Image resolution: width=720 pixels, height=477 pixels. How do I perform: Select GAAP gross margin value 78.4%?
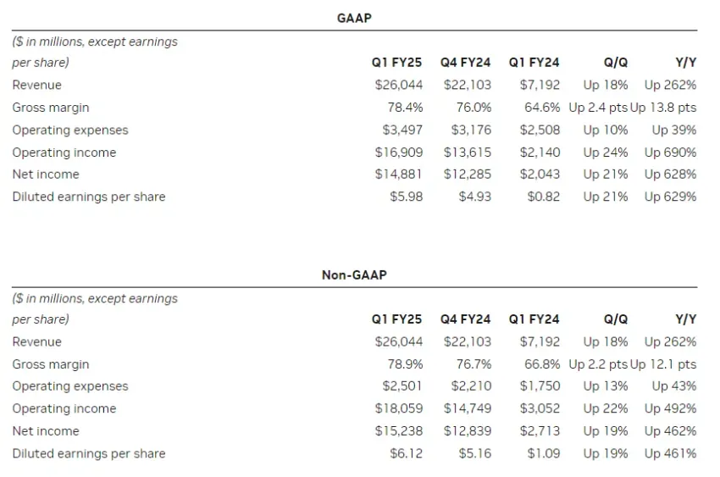click(x=406, y=108)
